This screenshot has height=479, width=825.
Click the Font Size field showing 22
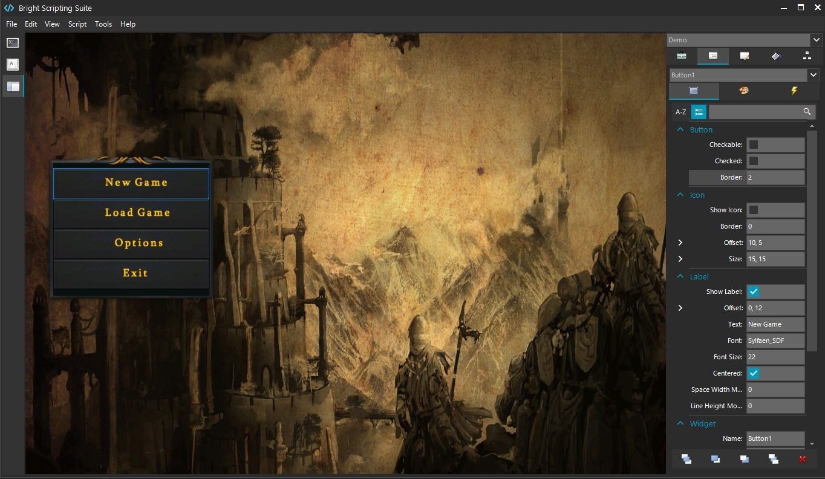(x=775, y=357)
